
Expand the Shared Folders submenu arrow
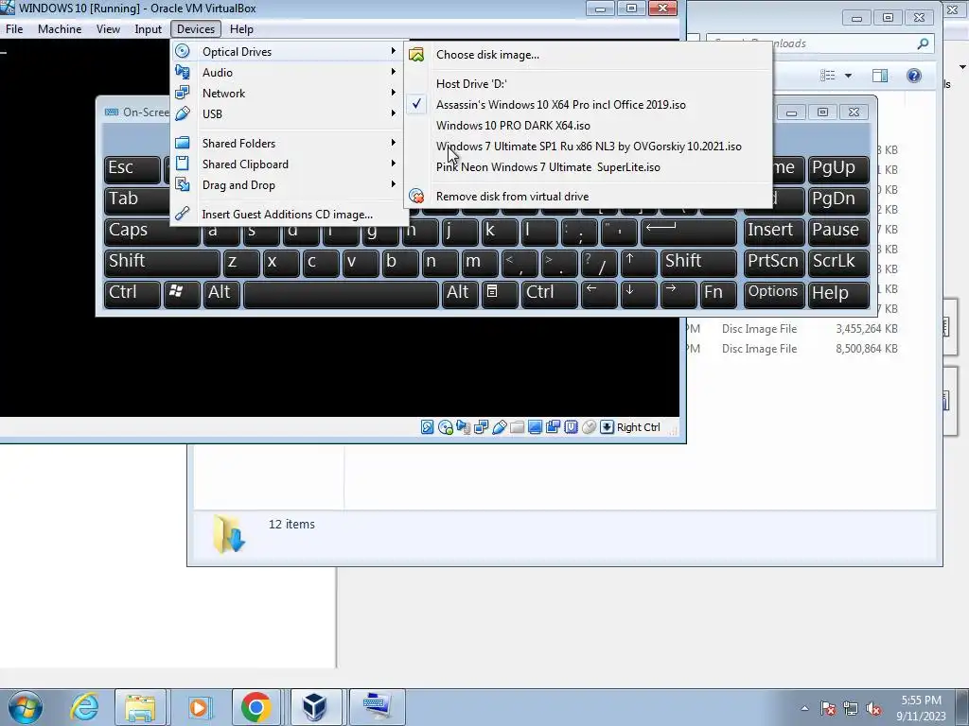(393, 143)
